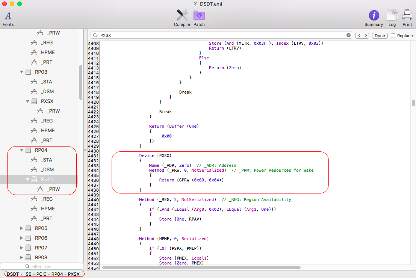Jump to next search match
Screen dimensions: 416x278
[x=365, y=36]
